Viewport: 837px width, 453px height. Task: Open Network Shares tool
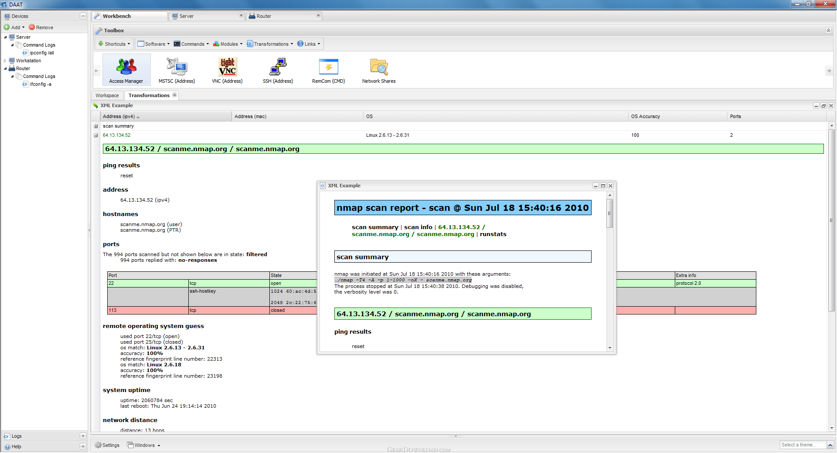coord(379,70)
